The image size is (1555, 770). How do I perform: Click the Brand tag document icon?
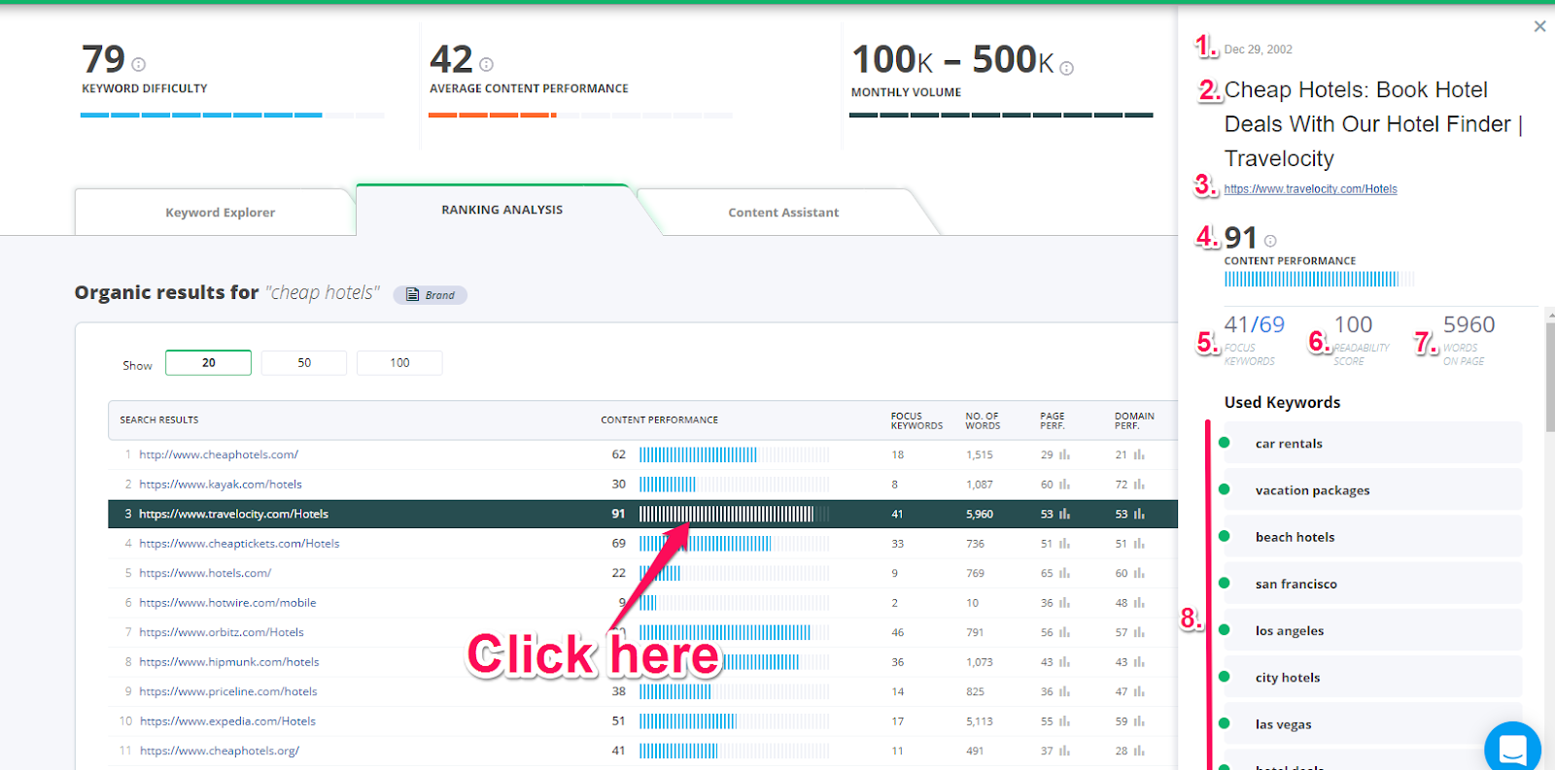pos(412,295)
